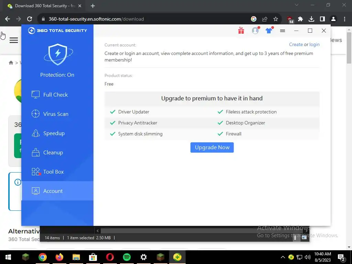Click the 360 Total Security tray icon
352x264 pixels.
(x=291, y=257)
